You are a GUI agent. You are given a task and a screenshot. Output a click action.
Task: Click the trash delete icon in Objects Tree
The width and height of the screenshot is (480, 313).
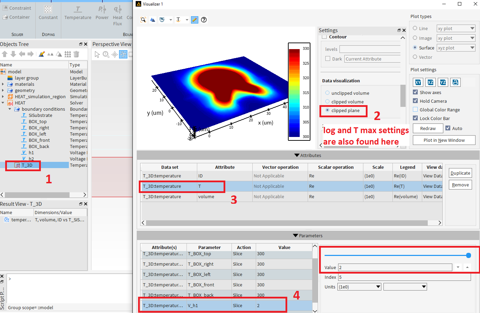click(x=76, y=54)
